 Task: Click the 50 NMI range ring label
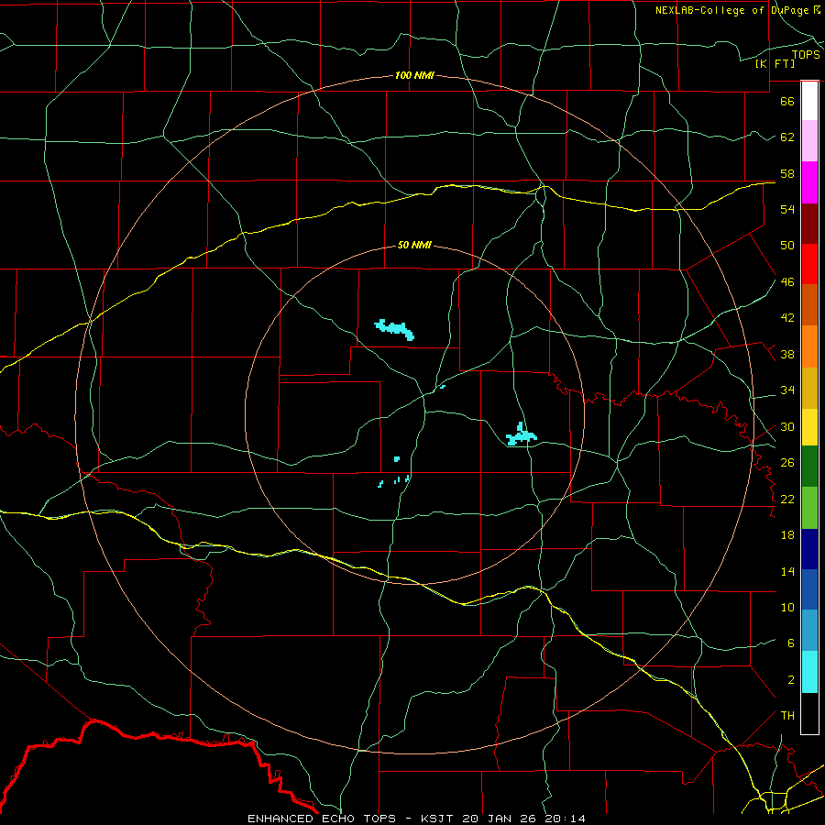tap(414, 245)
